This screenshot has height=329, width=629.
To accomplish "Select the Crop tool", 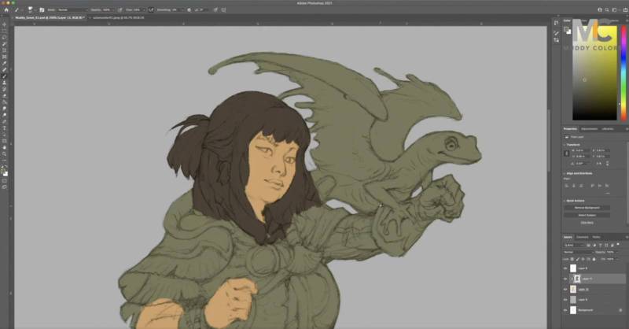I will coord(5,50).
